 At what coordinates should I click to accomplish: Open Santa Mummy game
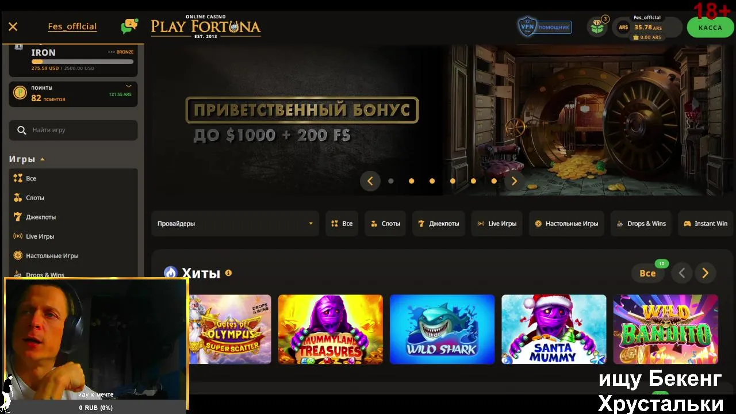[x=554, y=329]
